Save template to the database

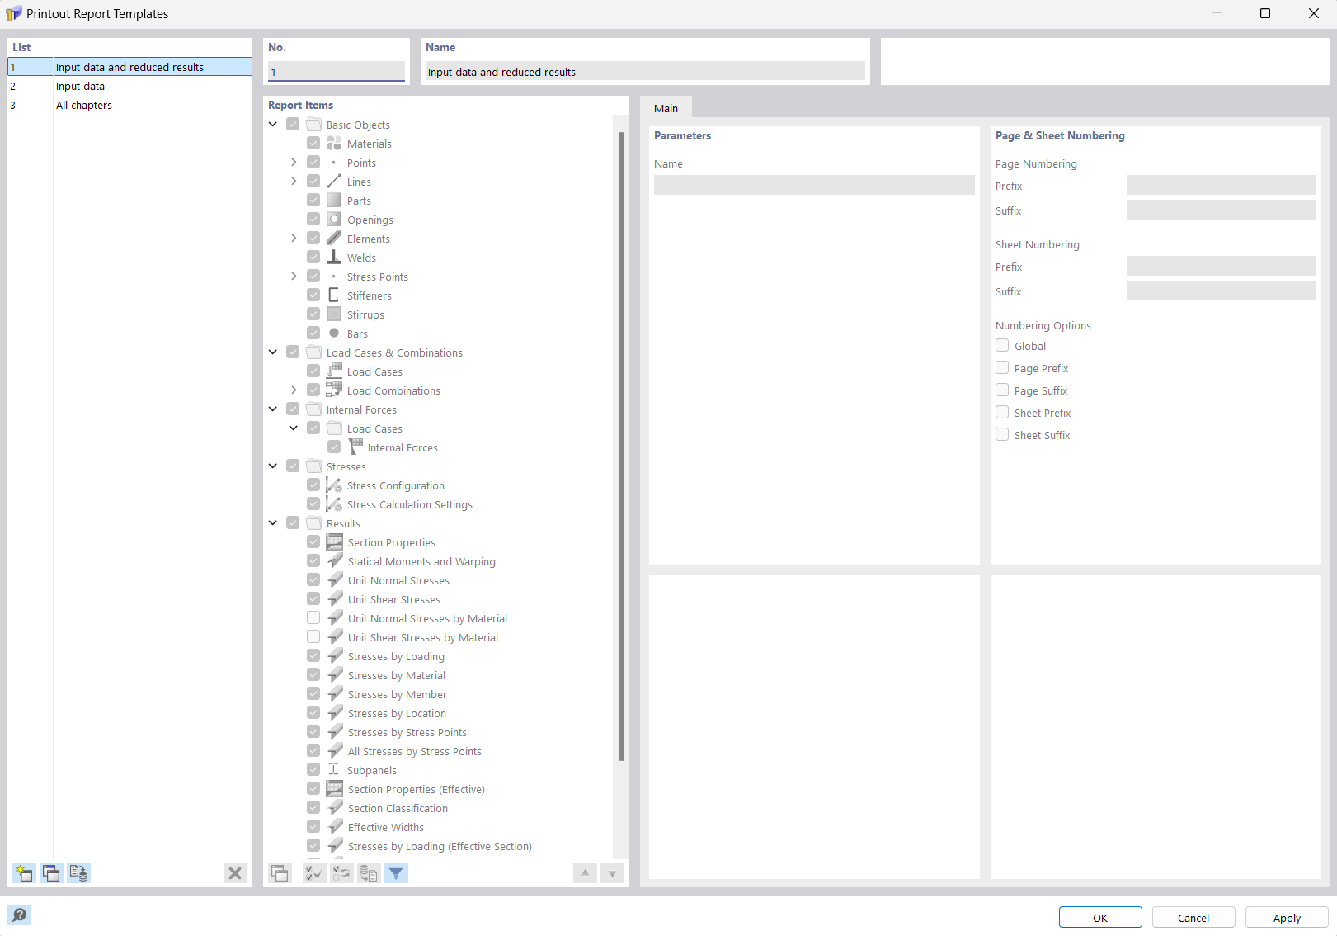[x=78, y=872]
